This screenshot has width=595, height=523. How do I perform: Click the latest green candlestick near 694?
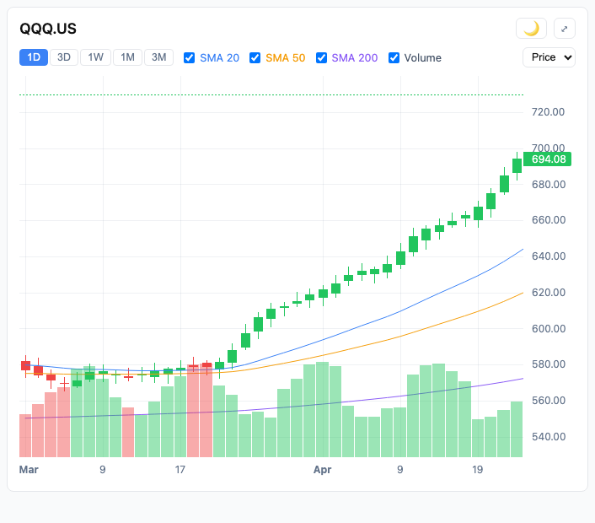coord(517,166)
